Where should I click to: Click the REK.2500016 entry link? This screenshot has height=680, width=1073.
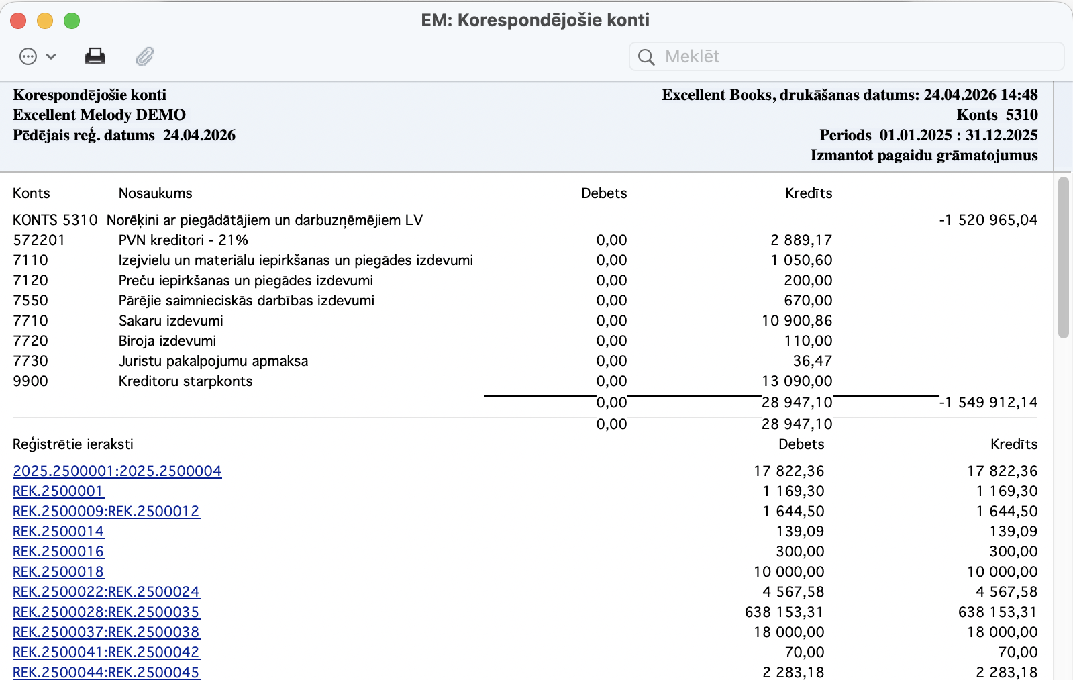pos(58,552)
